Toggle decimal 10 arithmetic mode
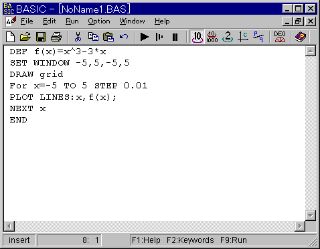 tap(197, 37)
